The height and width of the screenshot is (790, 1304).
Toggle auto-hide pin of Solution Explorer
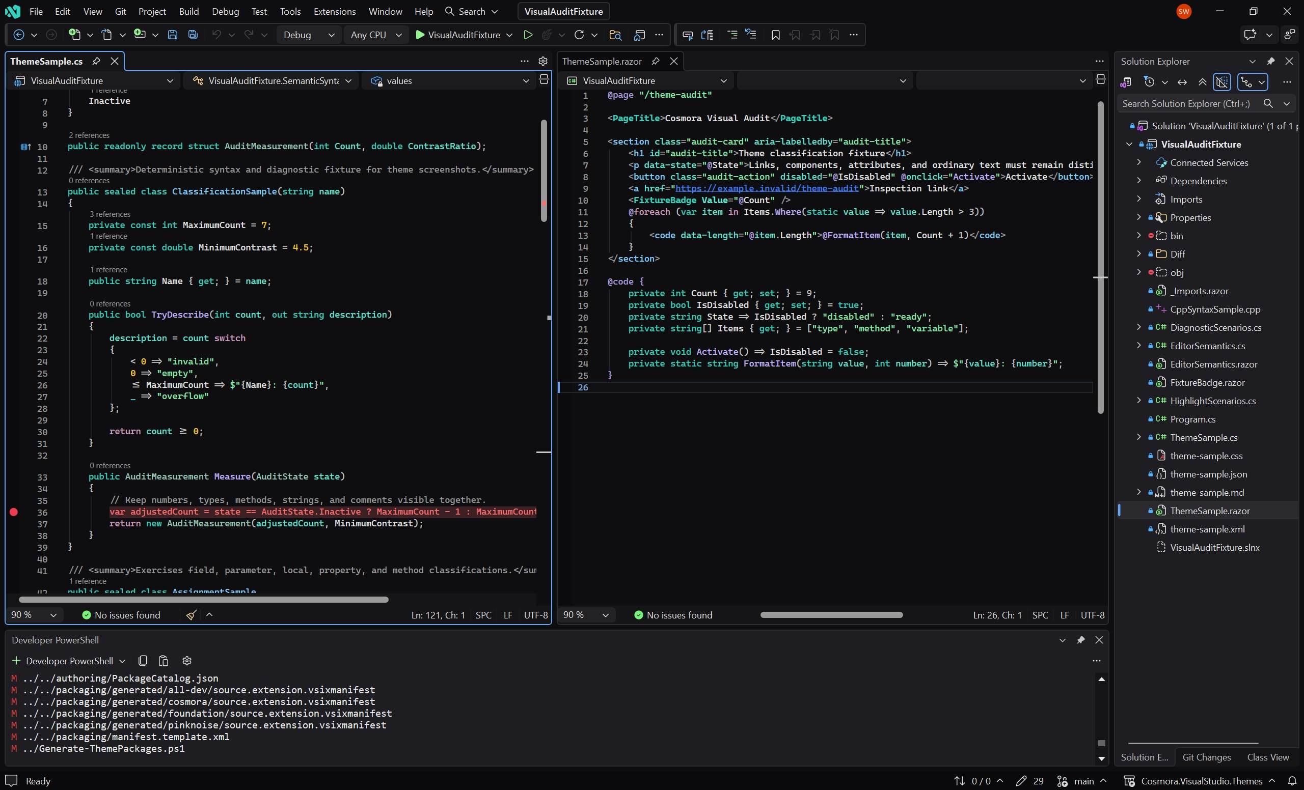[1271, 62]
